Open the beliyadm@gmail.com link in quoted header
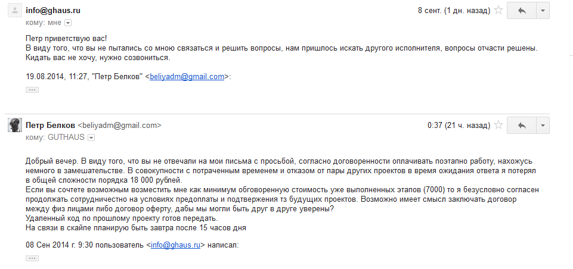Viewport: 573px width, 269px height. tap(187, 76)
